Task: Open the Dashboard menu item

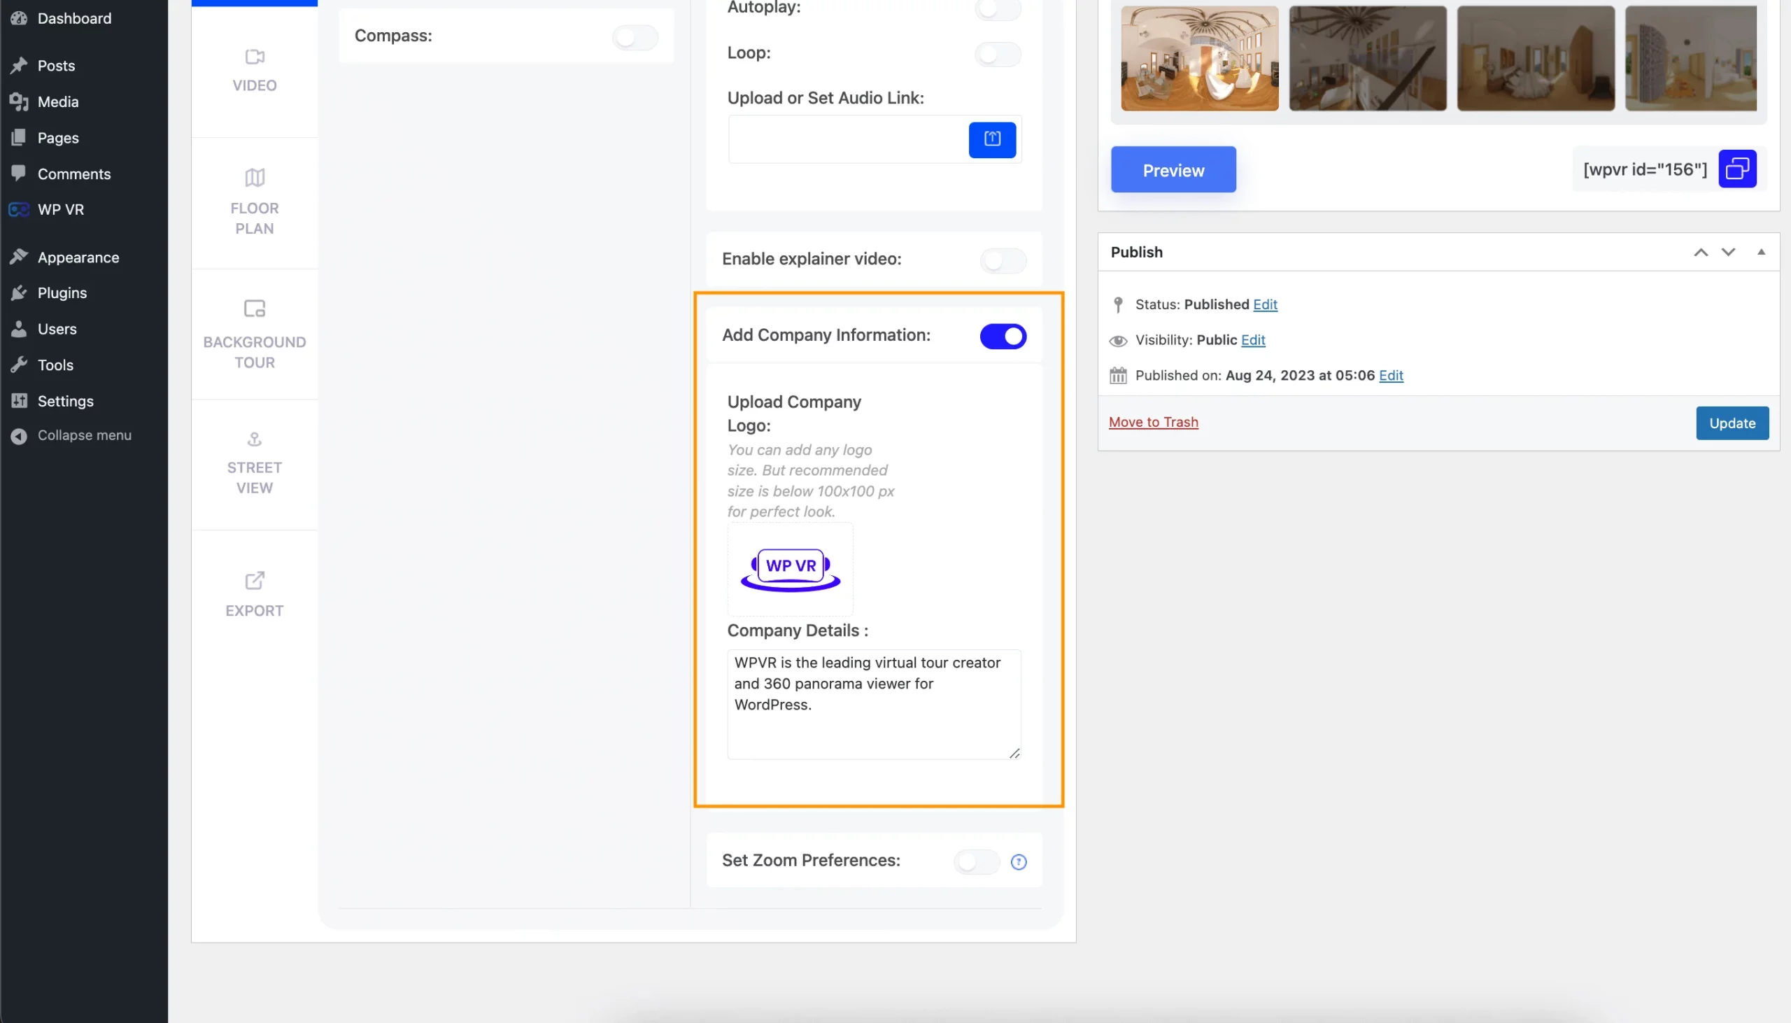Action: pyautogui.click(x=73, y=18)
